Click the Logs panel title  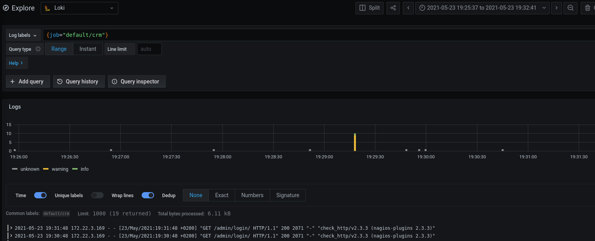click(15, 107)
